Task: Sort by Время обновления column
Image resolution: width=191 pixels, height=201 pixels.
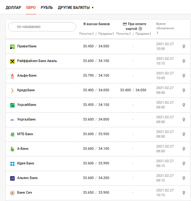Action: (158, 33)
